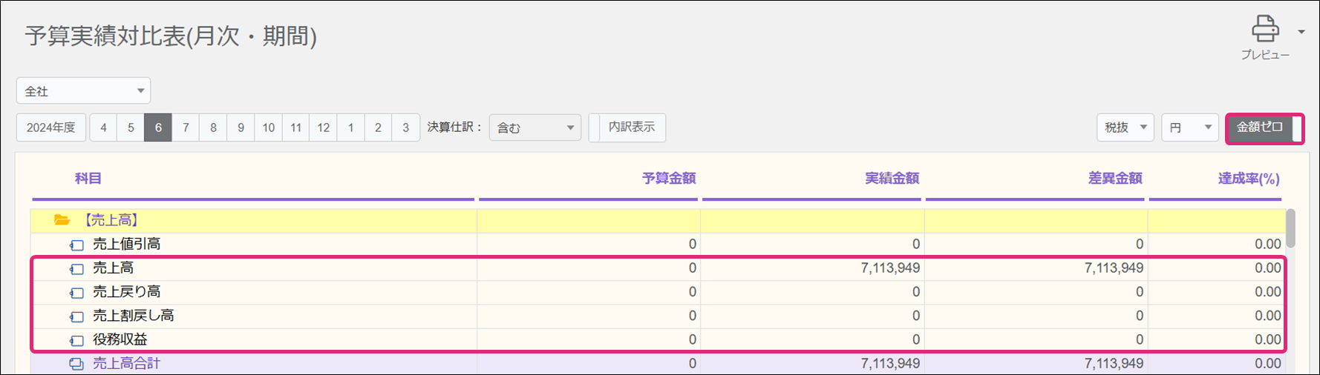The width and height of the screenshot is (1320, 375).
Task: Click the icon beside 役務収益
Action: tap(76, 340)
